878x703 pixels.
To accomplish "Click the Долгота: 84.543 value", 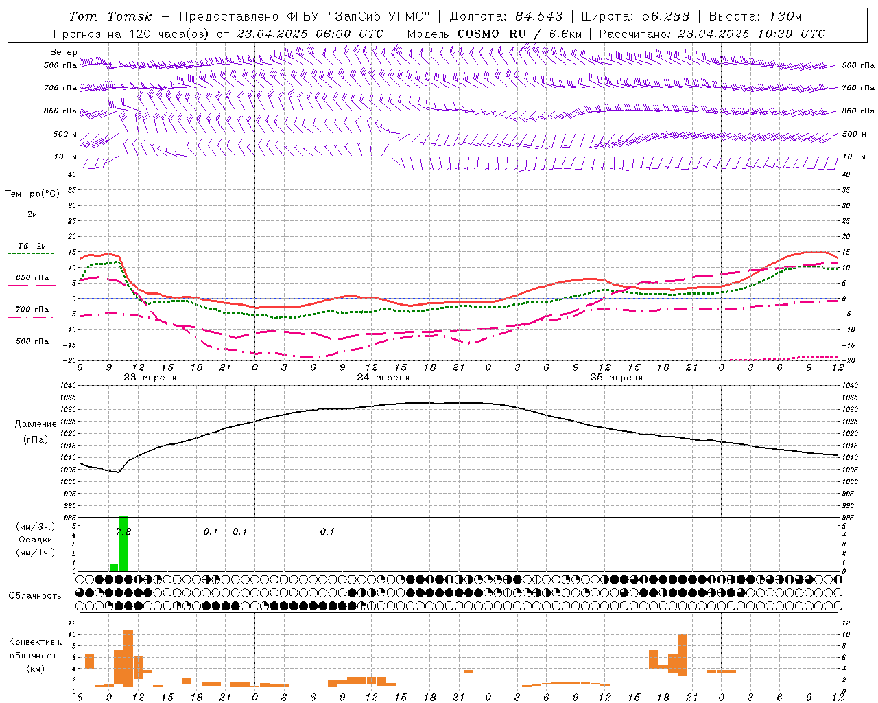I will tap(506, 16).
